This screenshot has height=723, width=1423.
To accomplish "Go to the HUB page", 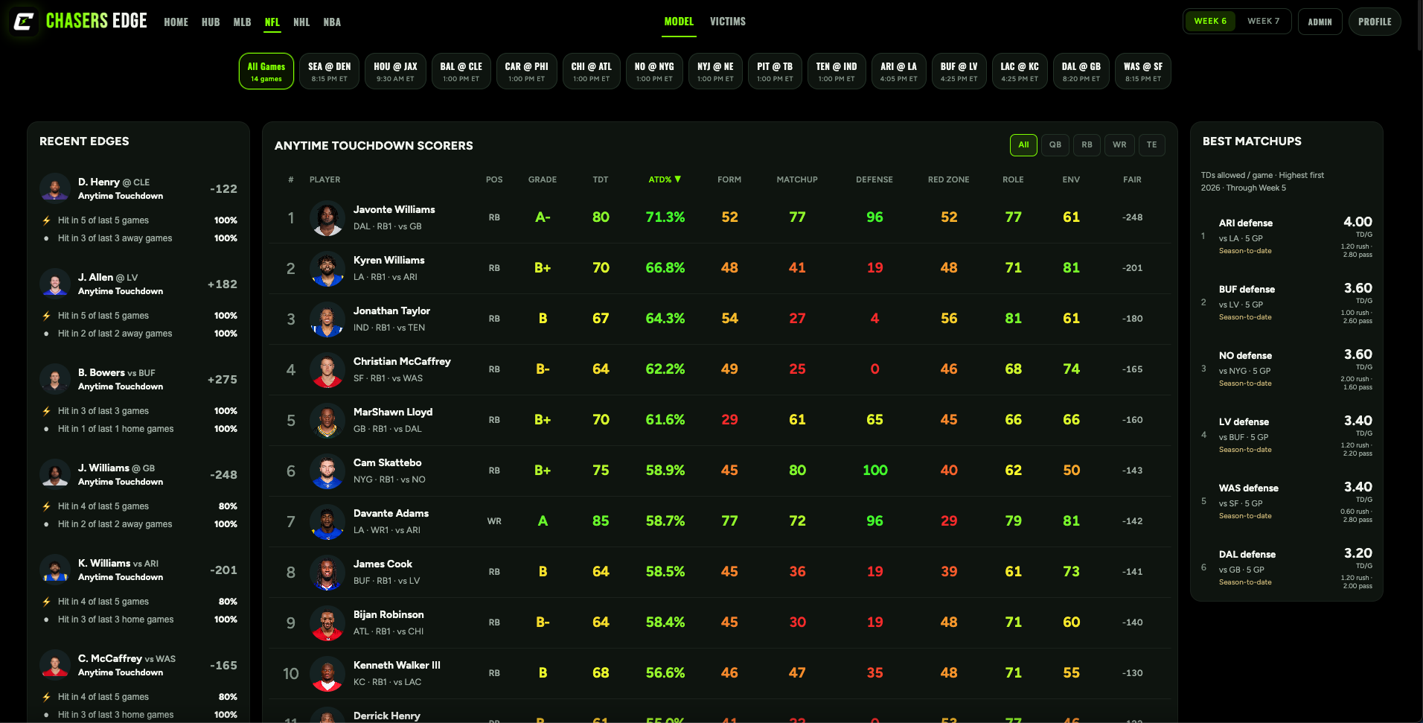I will coord(211,22).
